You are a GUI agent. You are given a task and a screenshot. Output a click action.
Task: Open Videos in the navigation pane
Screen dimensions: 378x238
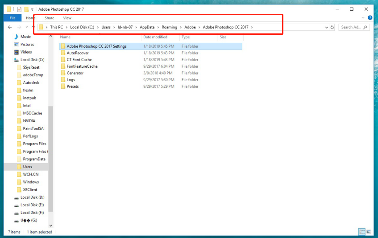26,52
